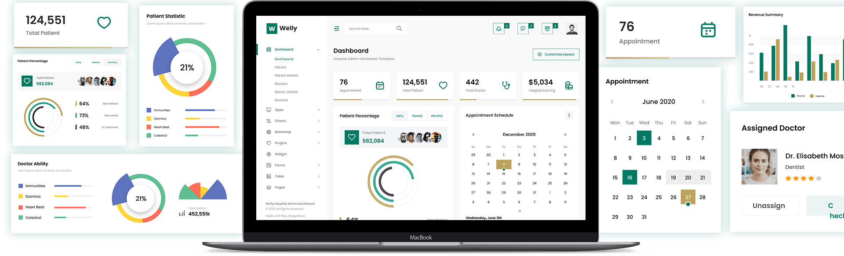Focus the Search here input field
The width and height of the screenshot is (844, 256).
point(369,28)
